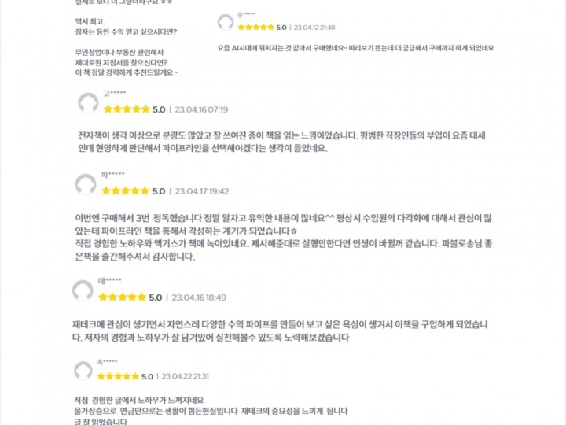Click five-star rating on 23.04.16 07:19 review
This screenshot has width=566, height=425.
(x=126, y=109)
